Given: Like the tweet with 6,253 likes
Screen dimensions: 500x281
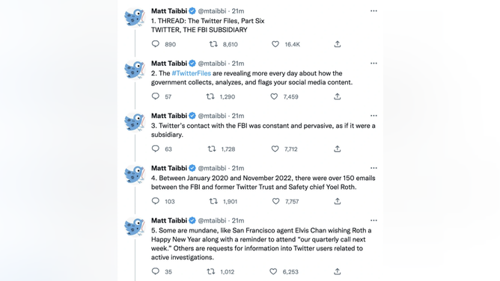Looking at the screenshot, I should [x=273, y=271].
